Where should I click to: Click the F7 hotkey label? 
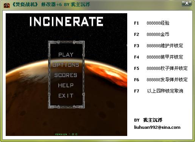(x=137, y=91)
